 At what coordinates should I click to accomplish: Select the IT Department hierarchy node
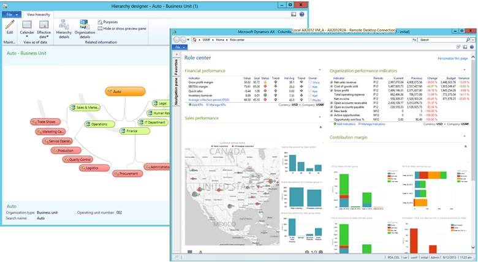tap(153, 122)
